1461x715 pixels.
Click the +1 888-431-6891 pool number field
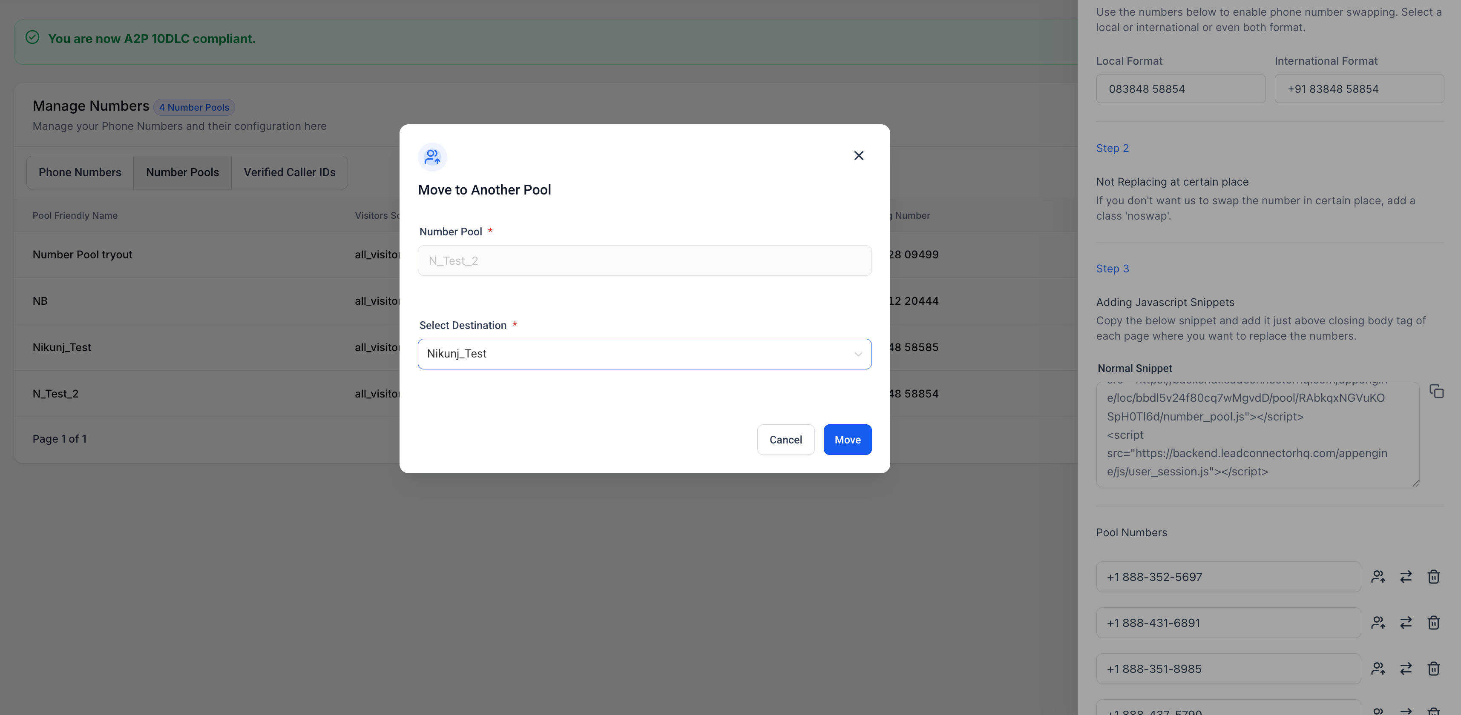(x=1228, y=623)
